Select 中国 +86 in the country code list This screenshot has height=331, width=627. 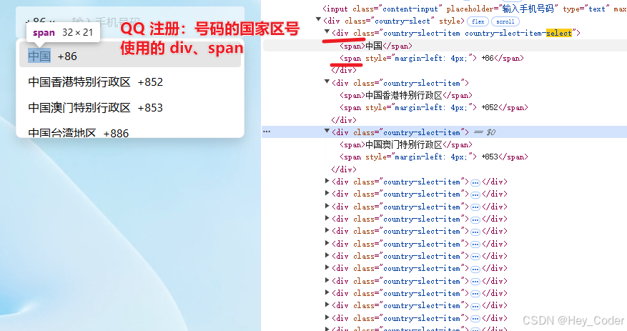point(130,56)
